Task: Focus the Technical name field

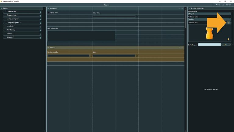Action: tap(209, 19)
